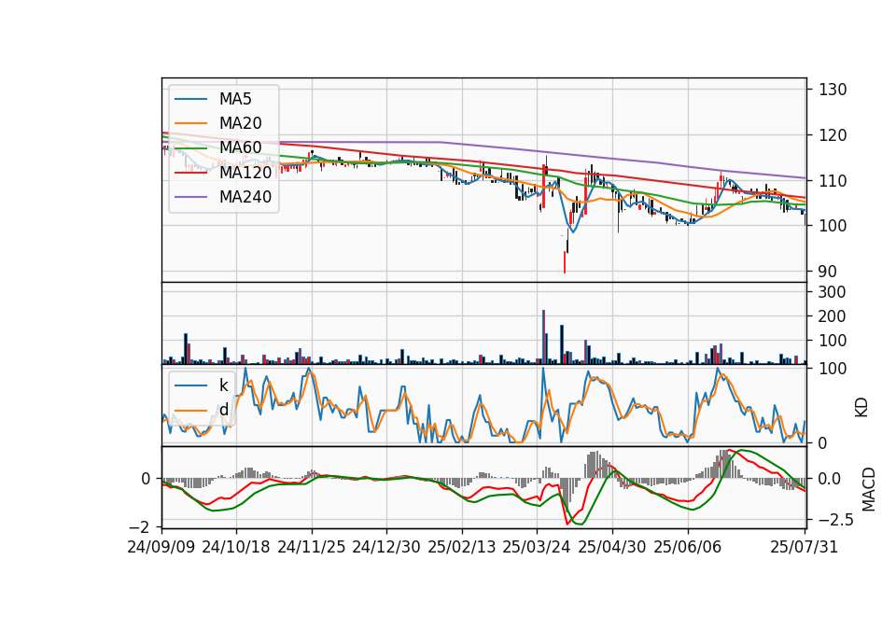Click the 90 price axis label
Image resolution: width=896 pixels, height=644 pixels.
(828, 272)
